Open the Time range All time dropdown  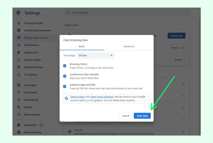95,55
